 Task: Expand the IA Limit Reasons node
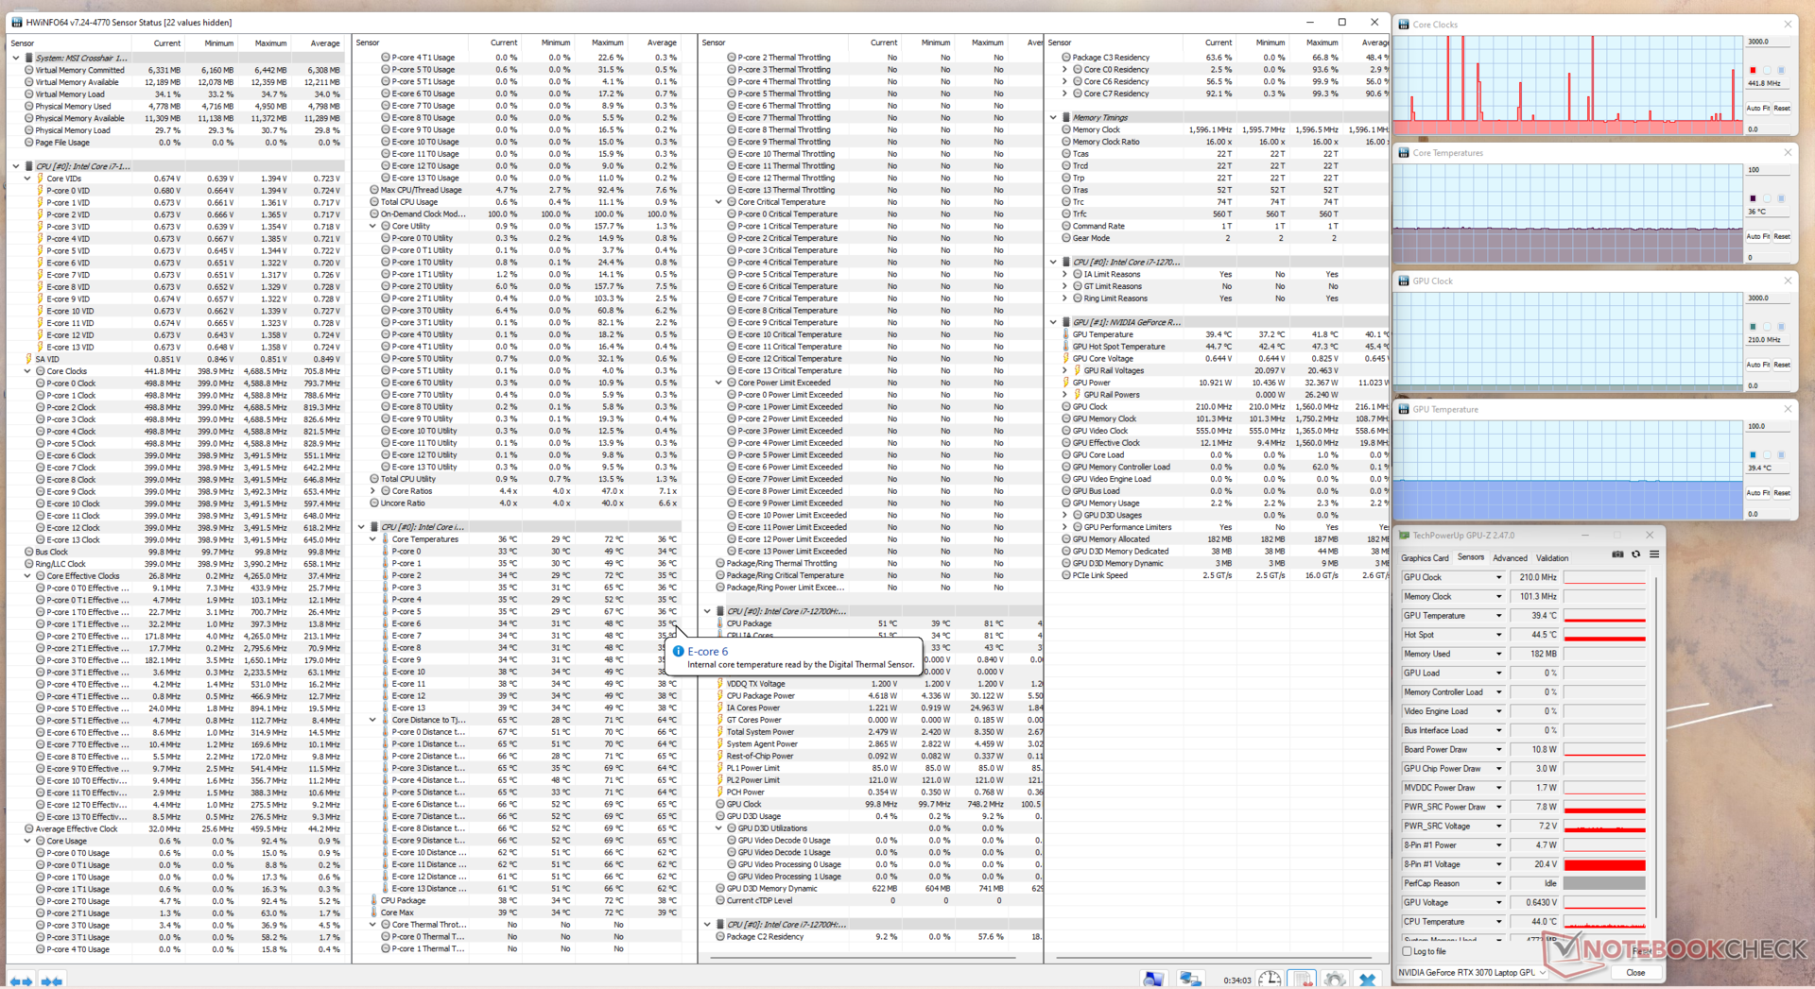pos(1065,275)
